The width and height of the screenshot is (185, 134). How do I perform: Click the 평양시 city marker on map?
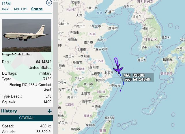tap(137, 13)
